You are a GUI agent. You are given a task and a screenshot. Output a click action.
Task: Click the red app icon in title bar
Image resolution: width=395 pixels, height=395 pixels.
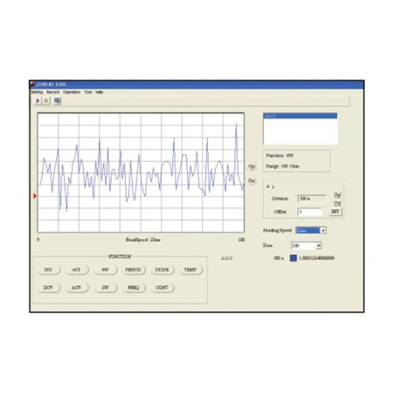click(x=32, y=84)
